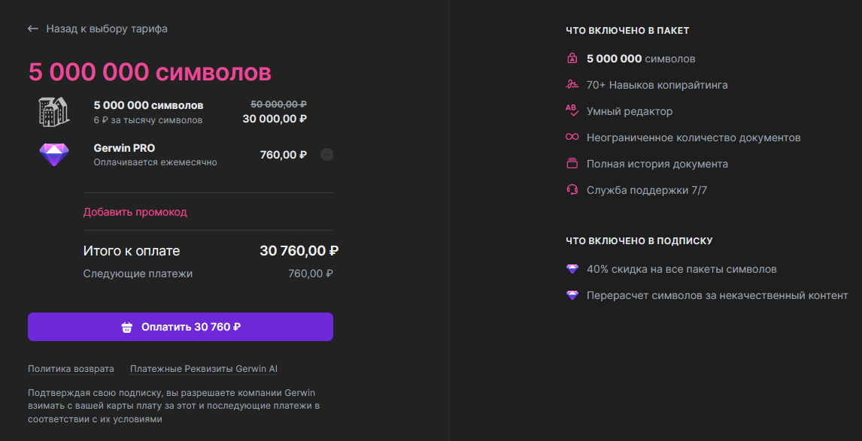This screenshot has height=441, width=862.
Task: Click the copywriting skills signature icon
Action: click(x=572, y=85)
